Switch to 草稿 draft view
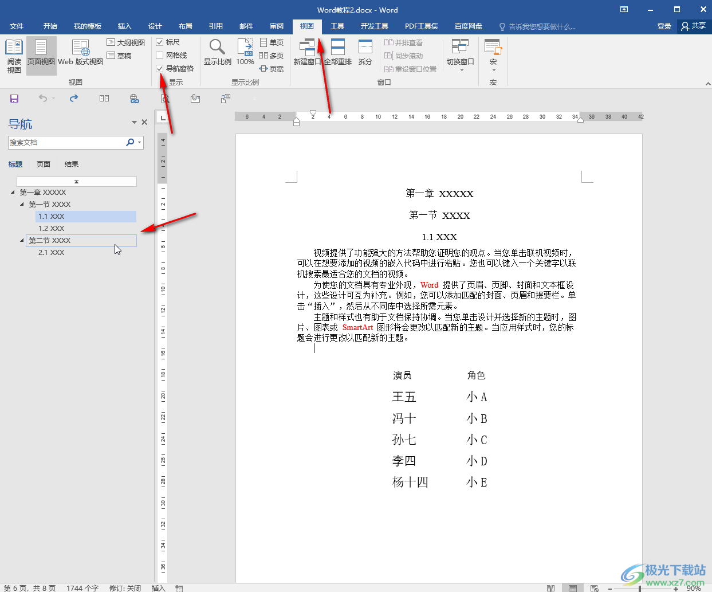This screenshot has height=592, width=712. click(x=119, y=56)
